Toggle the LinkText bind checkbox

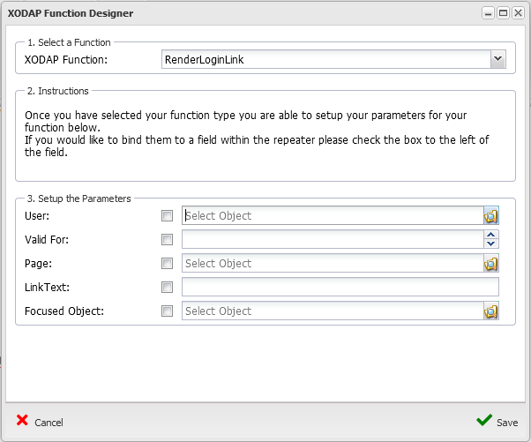167,288
